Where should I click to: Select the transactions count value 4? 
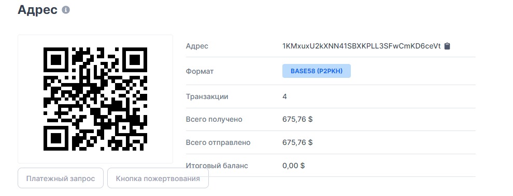point(284,96)
